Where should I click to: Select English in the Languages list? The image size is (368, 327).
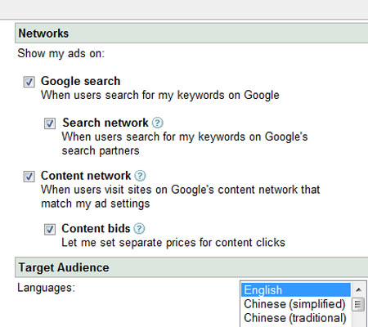[x=296, y=290]
